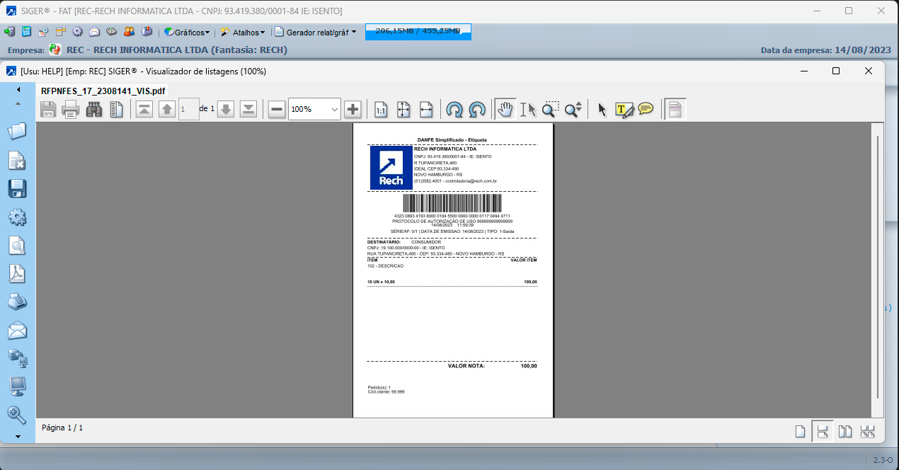Go to first page button
Image resolution: width=899 pixels, height=470 pixels.
click(144, 109)
